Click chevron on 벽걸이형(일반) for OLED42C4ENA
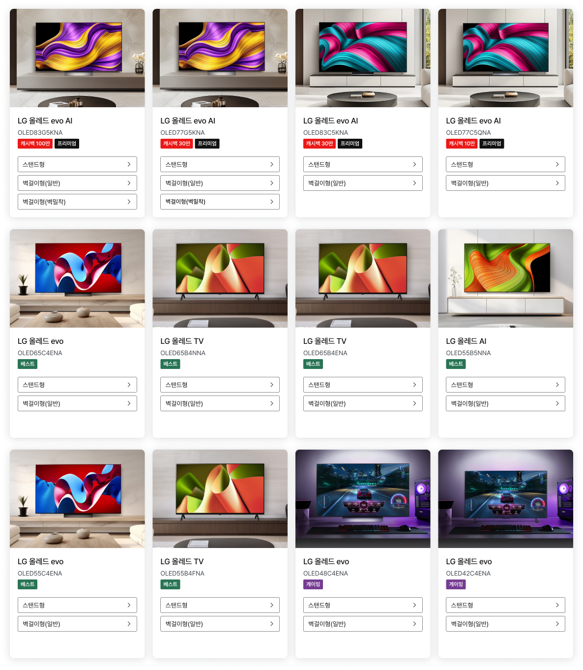This screenshot has height=670, width=583. (x=557, y=624)
